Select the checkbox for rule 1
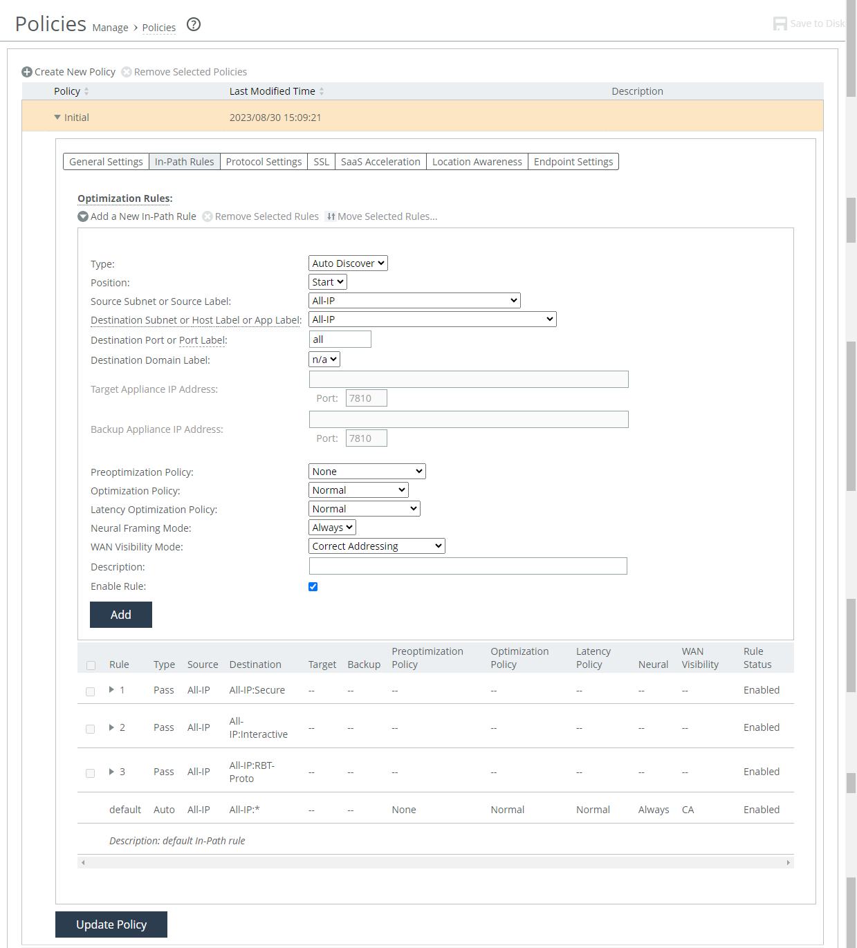The height and width of the screenshot is (948, 857). point(91,691)
